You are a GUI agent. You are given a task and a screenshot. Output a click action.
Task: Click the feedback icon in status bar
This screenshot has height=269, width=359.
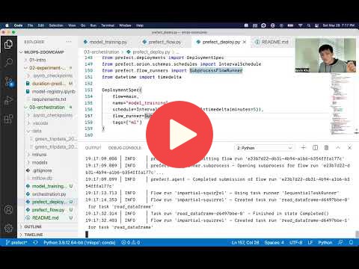pyautogui.click(x=340, y=242)
